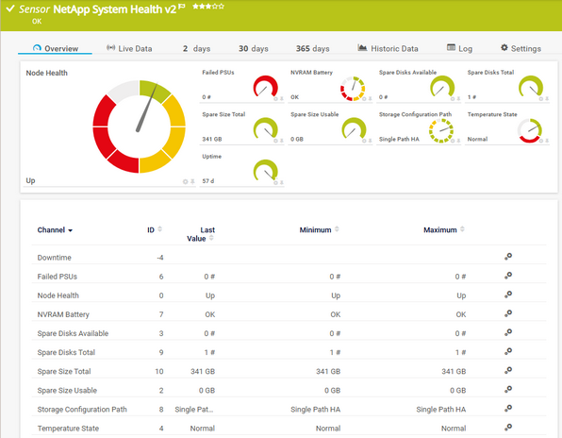Click the NVRAM Battery channel name in table

(x=63, y=314)
